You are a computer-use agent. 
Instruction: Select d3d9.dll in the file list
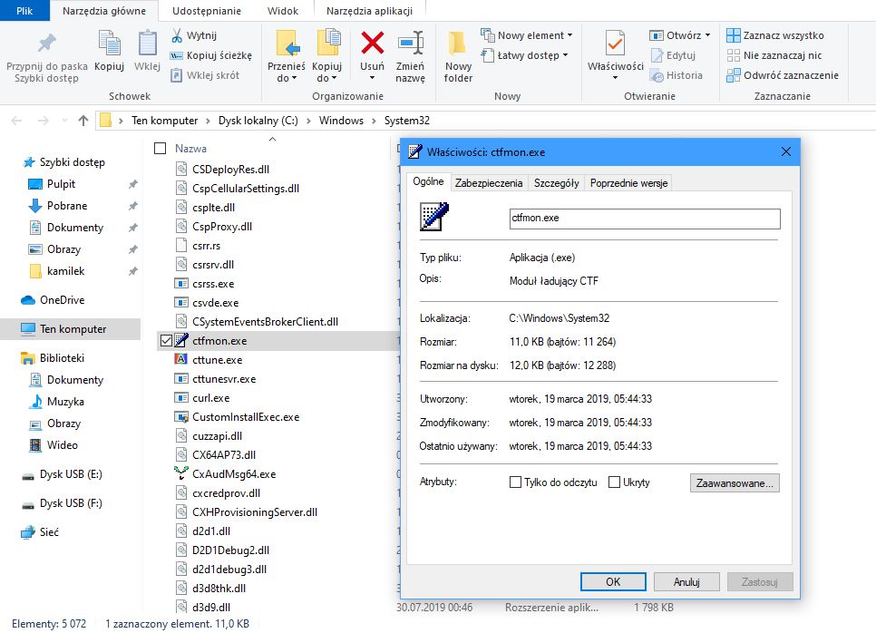pyautogui.click(x=211, y=607)
